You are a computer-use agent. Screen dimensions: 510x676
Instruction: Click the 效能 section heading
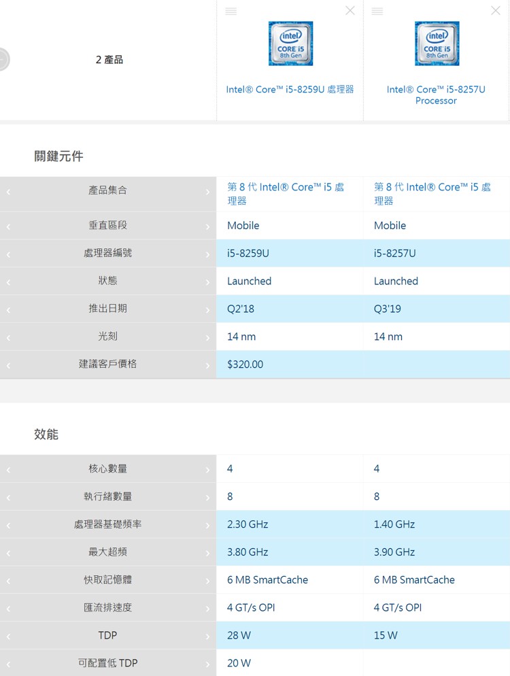(46, 434)
